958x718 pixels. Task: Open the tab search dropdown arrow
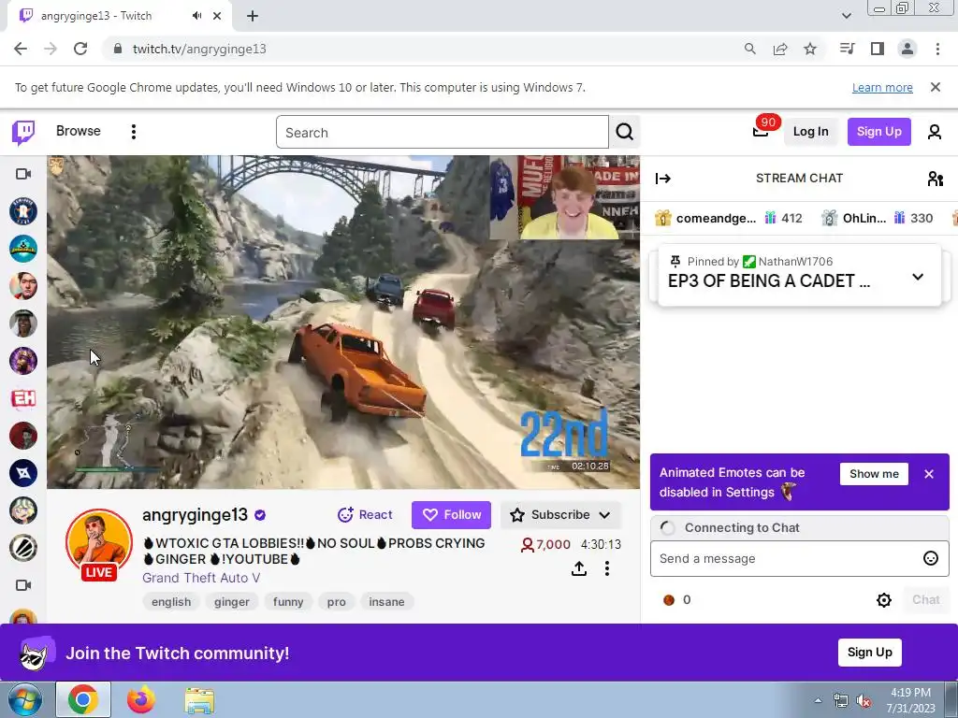pyautogui.click(x=846, y=16)
